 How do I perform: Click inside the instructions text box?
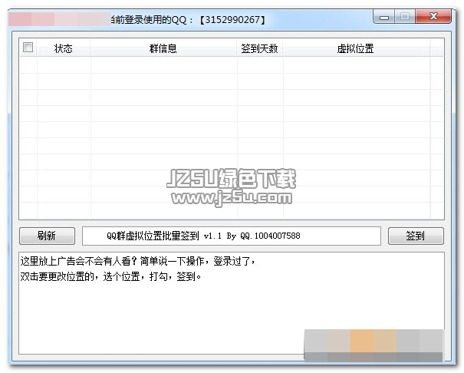[x=232, y=303]
